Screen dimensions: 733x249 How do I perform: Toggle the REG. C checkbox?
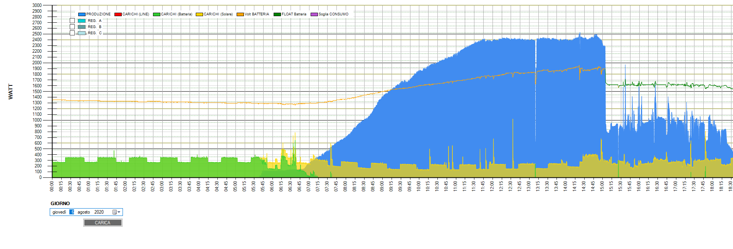click(x=72, y=33)
